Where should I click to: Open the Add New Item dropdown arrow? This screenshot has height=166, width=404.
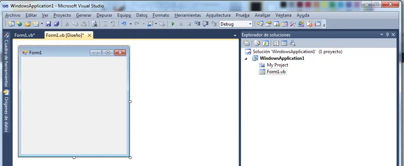(x=42, y=24)
